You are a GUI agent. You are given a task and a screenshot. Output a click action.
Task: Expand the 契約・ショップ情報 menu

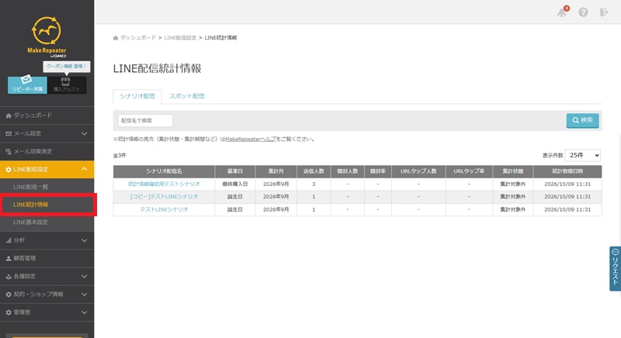[x=47, y=294]
